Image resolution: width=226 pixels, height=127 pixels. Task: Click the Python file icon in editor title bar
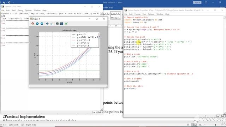click(x=126, y=10)
